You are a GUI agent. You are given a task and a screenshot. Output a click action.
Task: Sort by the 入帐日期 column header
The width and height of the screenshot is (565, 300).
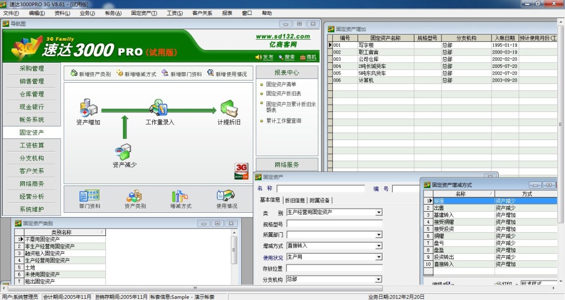coord(505,38)
